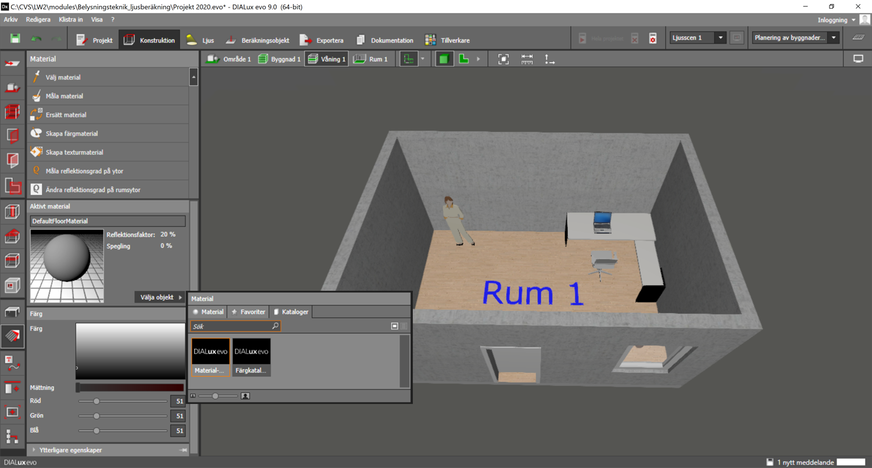
Task: Click the Röd color slider handle
Action: click(x=97, y=401)
